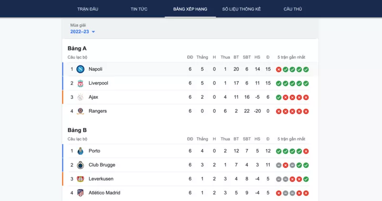Click the Napoli club crest icon
Screen dimensions: 382x201
point(80,69)
